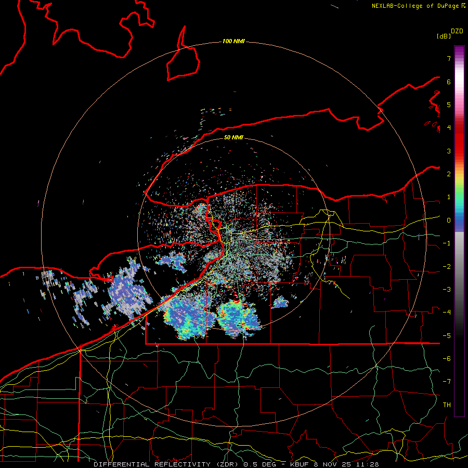The image size is (468, 468).
Task: Click the 6 dB value on color scale
Action: (449, 82)
